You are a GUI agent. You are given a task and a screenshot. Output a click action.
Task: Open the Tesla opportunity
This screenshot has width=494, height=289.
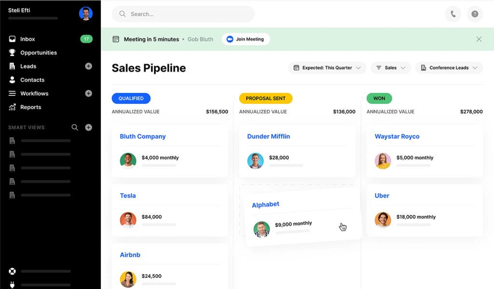click(x=128, y=196)
